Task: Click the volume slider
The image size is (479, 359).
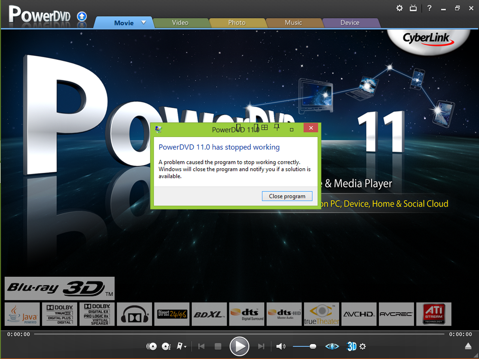Action: 305,347
